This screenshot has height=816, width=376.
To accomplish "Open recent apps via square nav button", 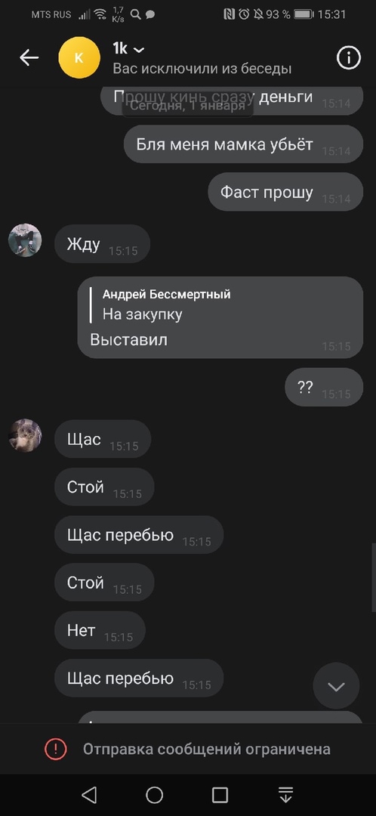I will point(220,795).
